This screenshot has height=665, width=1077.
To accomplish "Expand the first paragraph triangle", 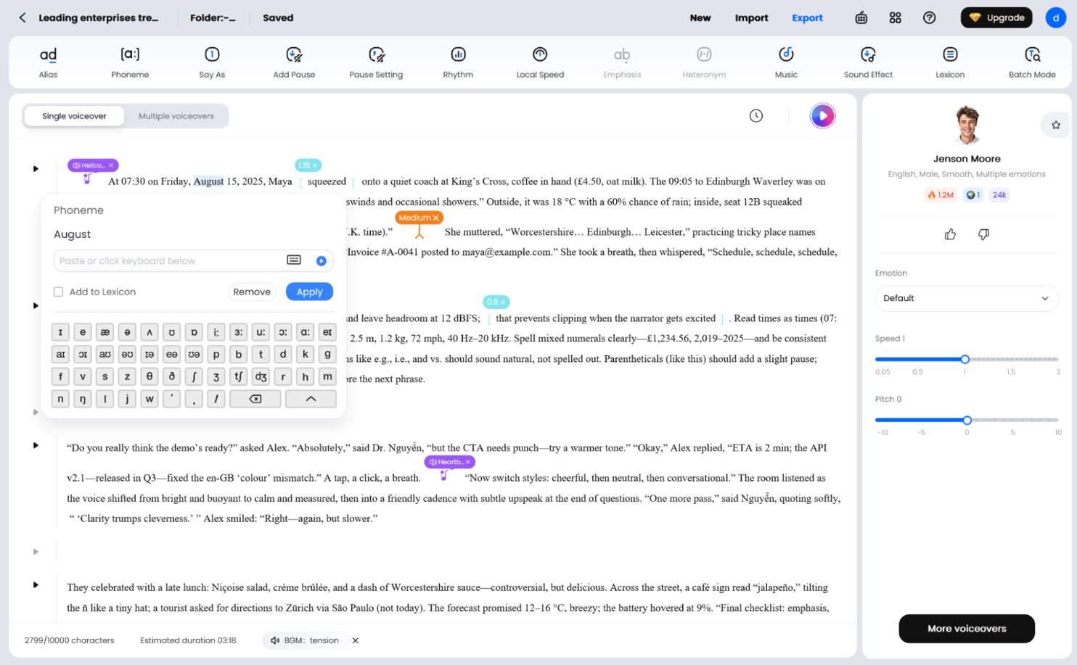I will pyautogui.click(x=36, y=169).
